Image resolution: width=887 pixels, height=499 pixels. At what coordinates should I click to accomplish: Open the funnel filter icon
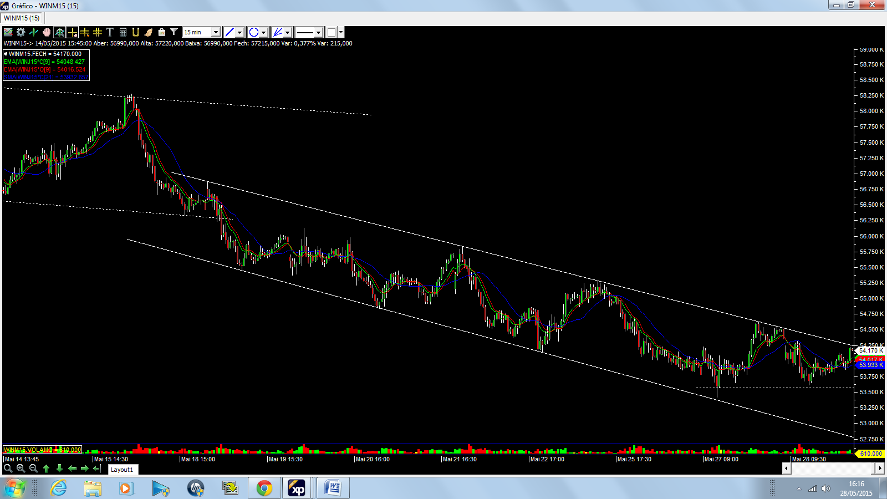174,32
